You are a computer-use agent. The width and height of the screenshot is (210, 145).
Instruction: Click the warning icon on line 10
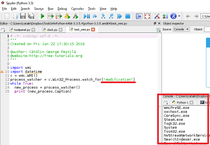[2, 72]
